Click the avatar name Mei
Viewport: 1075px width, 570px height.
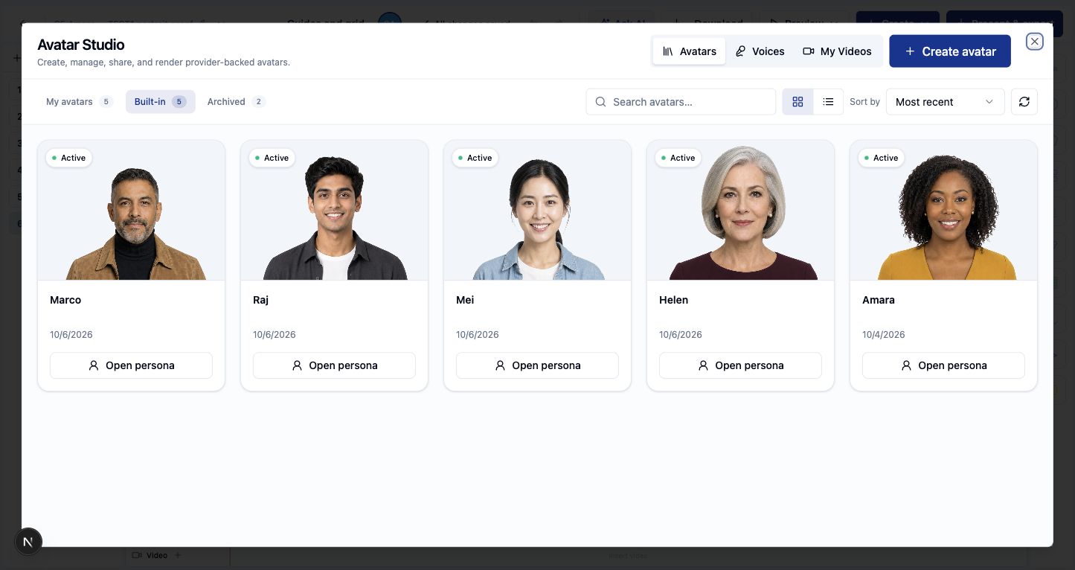465,300
